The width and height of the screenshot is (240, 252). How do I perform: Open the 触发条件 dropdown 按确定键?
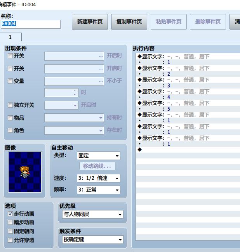[x=93, y=240]
